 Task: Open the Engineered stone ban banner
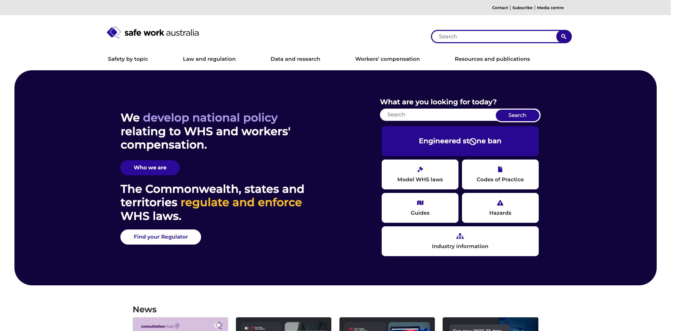(x=460, y=141)
